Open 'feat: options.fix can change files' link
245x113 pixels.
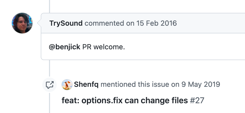[x=125, y=100]
